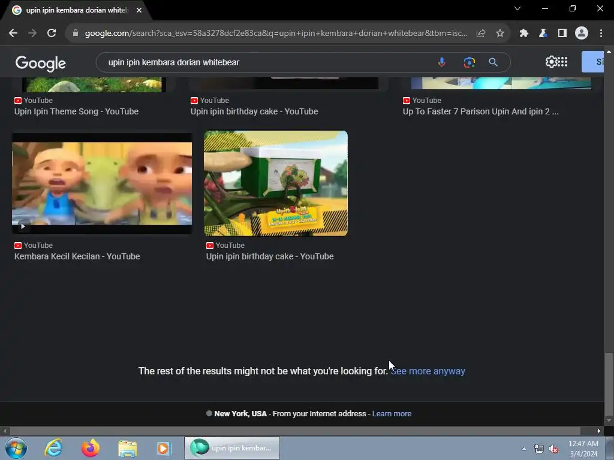This screenshot has height=460, width=614.
Task: Open the Chrome profile avatar
Action: pyautogui.click(x=582, y=34)
